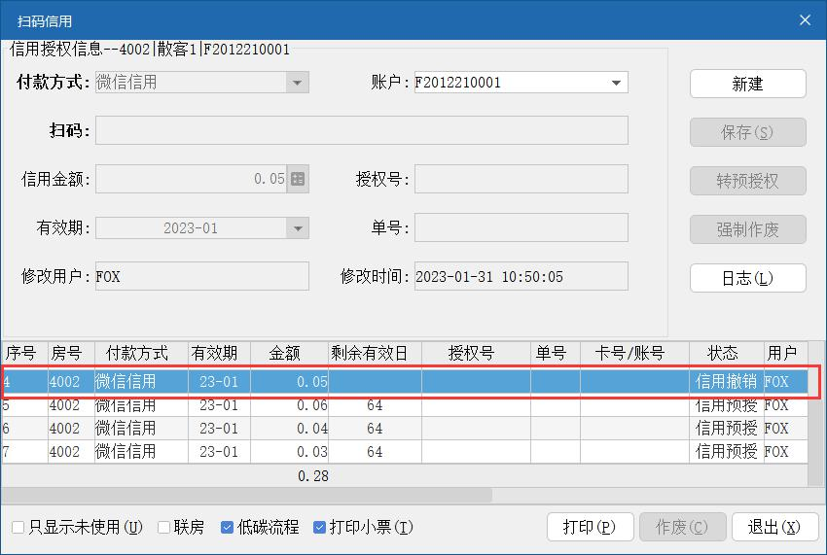Click the horizontal scrollbar below the table
This screenshot has height=555, width=827.
pyautogui.click(x=246, y=495)
